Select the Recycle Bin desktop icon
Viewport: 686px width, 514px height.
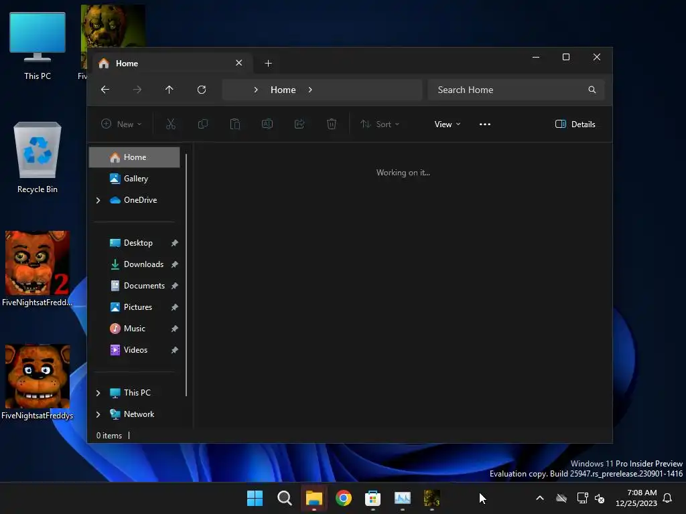pos(38,158)
